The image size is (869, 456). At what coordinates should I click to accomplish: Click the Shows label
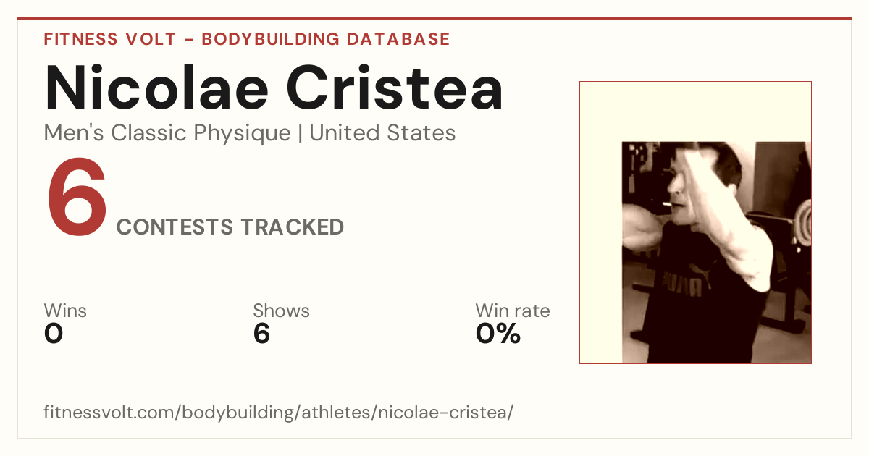coord(281,311)
